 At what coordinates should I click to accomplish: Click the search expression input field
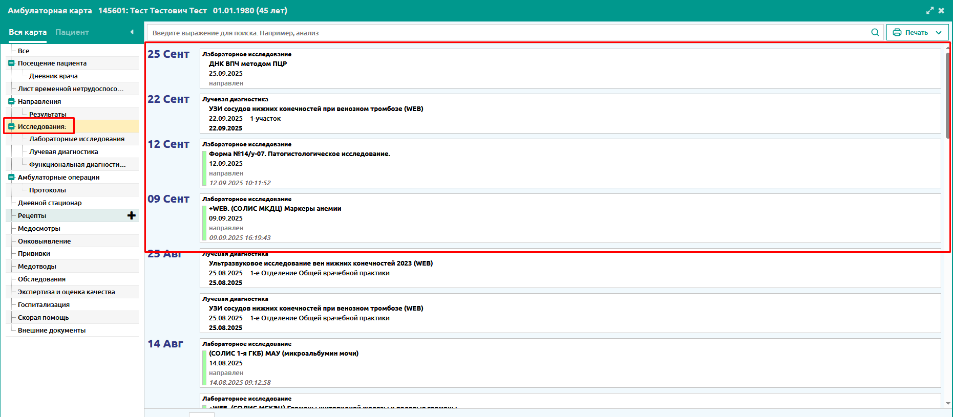click(507, 33)
